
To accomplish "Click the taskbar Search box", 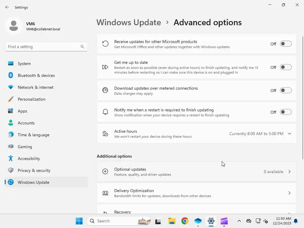I will coord(119,221).
